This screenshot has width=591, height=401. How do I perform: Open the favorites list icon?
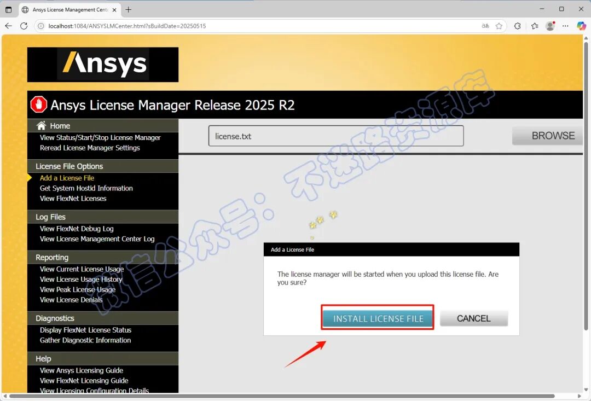(535, 26)
